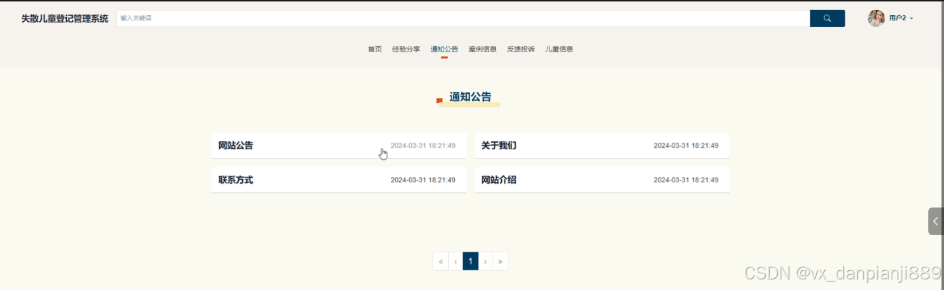Screen dimensions: 944x290
Task: Go to next page with › button
Action: pos(485,262)
